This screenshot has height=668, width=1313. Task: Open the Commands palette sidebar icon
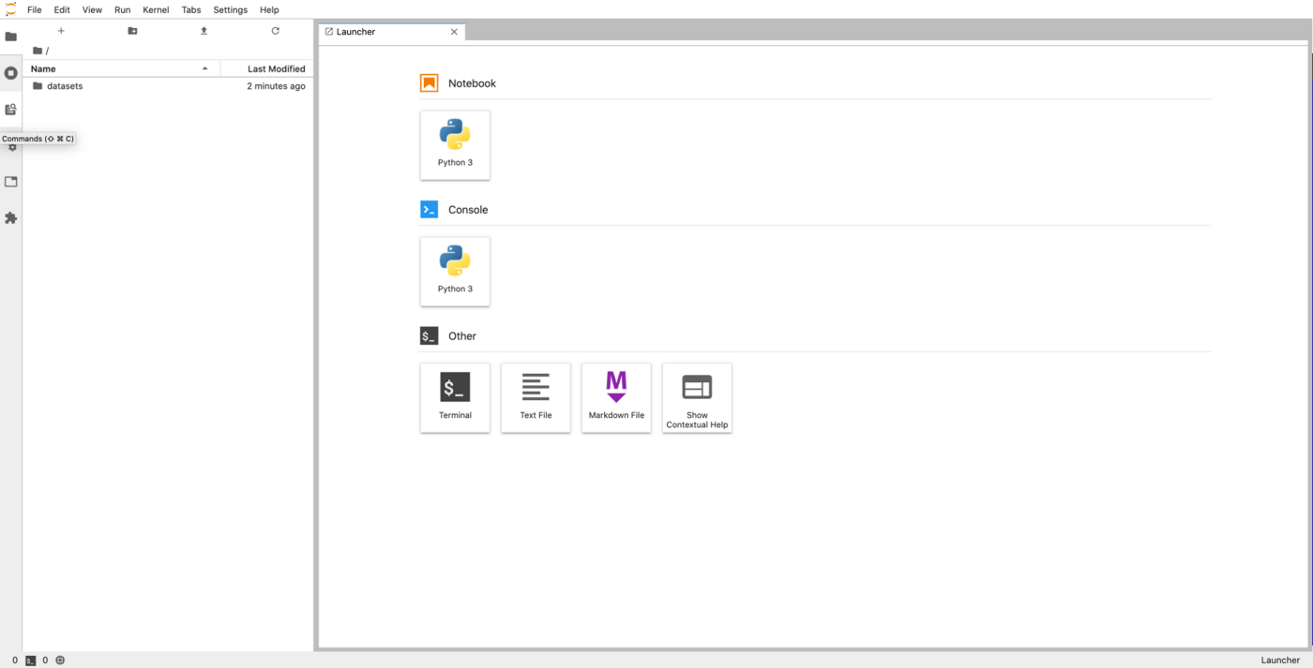click(11, 110)
